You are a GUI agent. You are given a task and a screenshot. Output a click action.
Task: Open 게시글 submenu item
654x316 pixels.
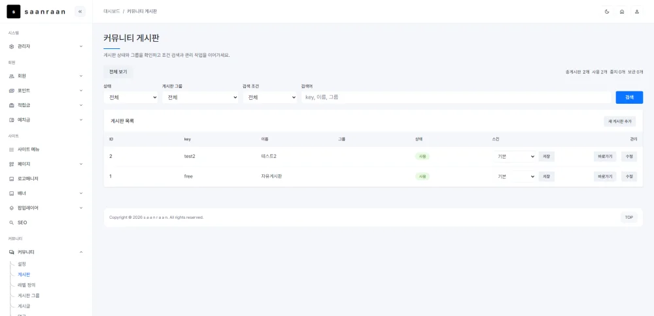tap(24, 306)
